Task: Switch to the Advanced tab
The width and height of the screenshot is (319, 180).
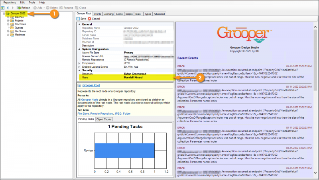Action: [x=159, y=14]
